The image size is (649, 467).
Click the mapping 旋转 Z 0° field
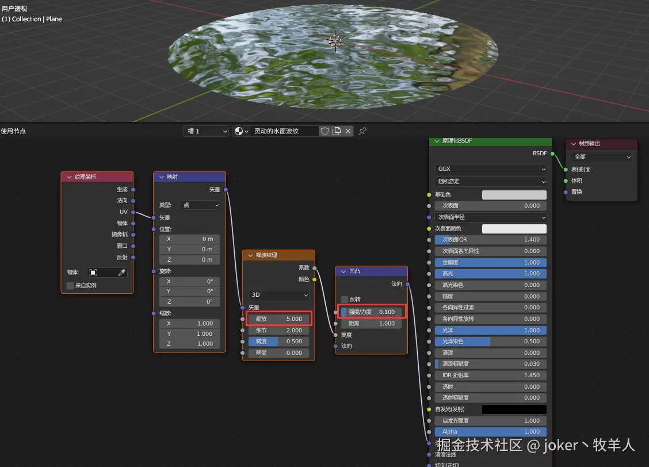point(189,302)
